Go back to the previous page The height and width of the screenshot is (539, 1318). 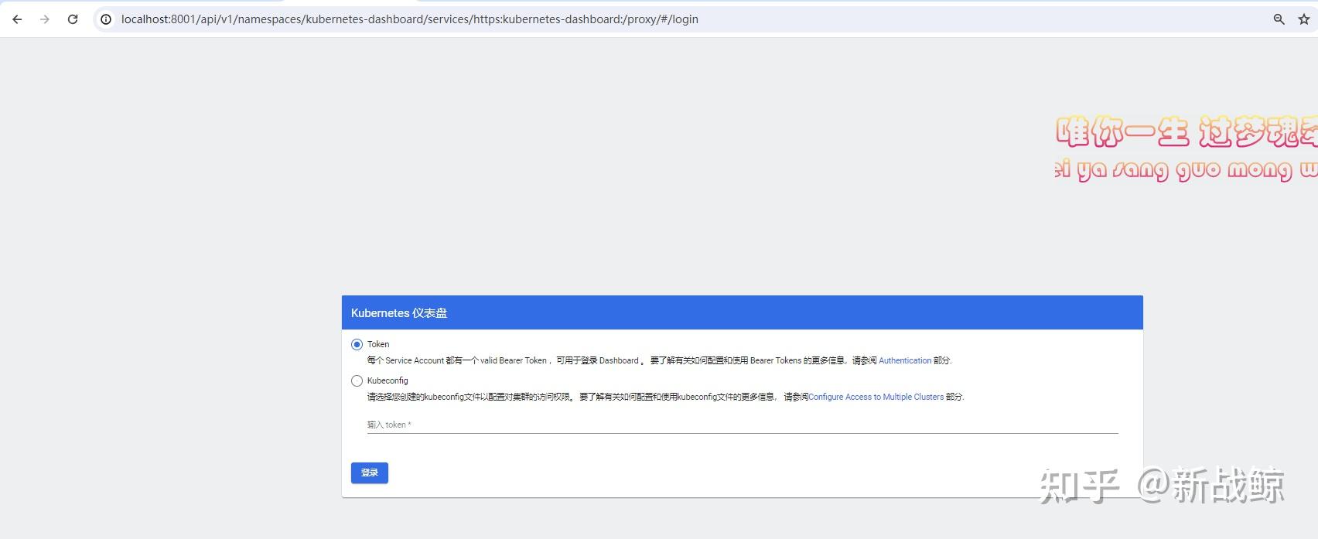pyautogui.click(x=17, y=19)
